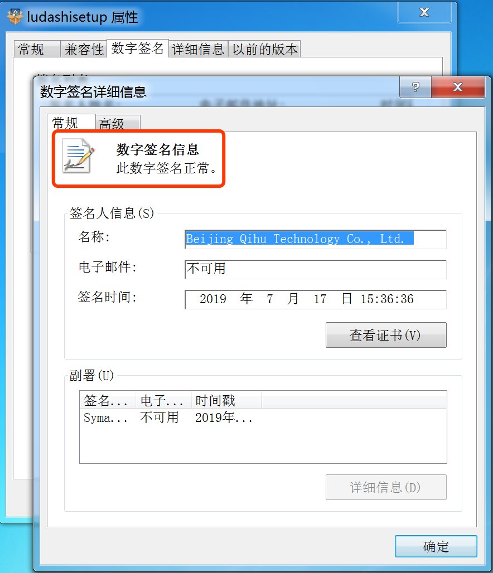
Task: Close the 数字签名详细信息 dialog
Action: click(x=458, y=87)
